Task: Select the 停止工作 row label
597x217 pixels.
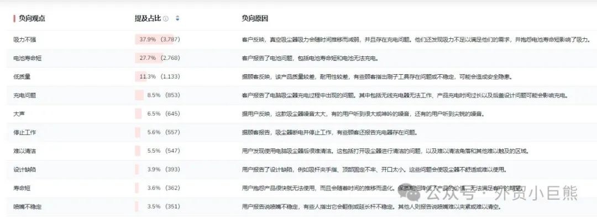Action: [x=25, y=132]
